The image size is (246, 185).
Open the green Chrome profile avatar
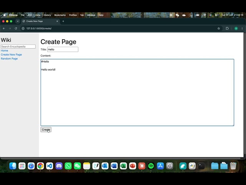236,29
